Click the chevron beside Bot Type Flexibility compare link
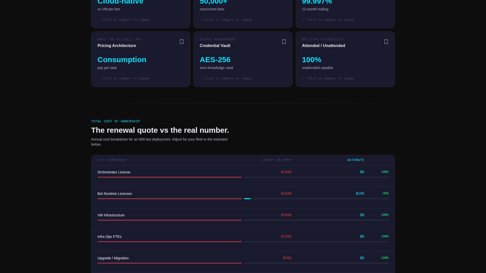The width and height of the screenshot is (486, 273). point(303,78)
